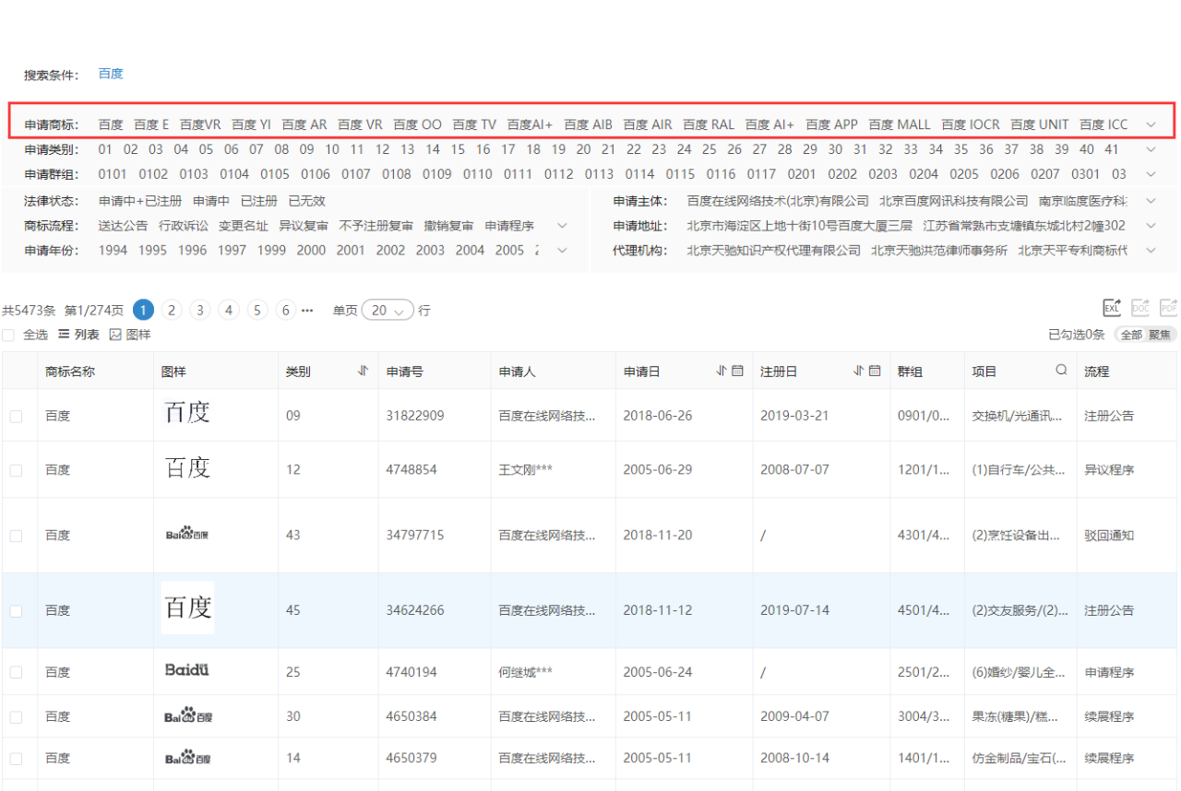The width and height of the screenshot is (1181, 791).
Task: Filter agency 北京天驰洪范律师事务所
Action: point(939,250)
